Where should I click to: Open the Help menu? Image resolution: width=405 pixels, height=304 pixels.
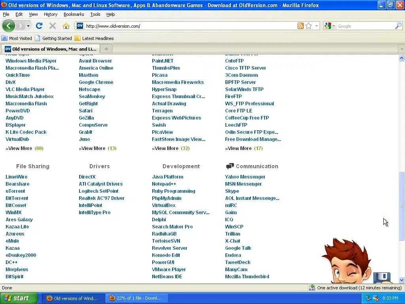[111, 14]
